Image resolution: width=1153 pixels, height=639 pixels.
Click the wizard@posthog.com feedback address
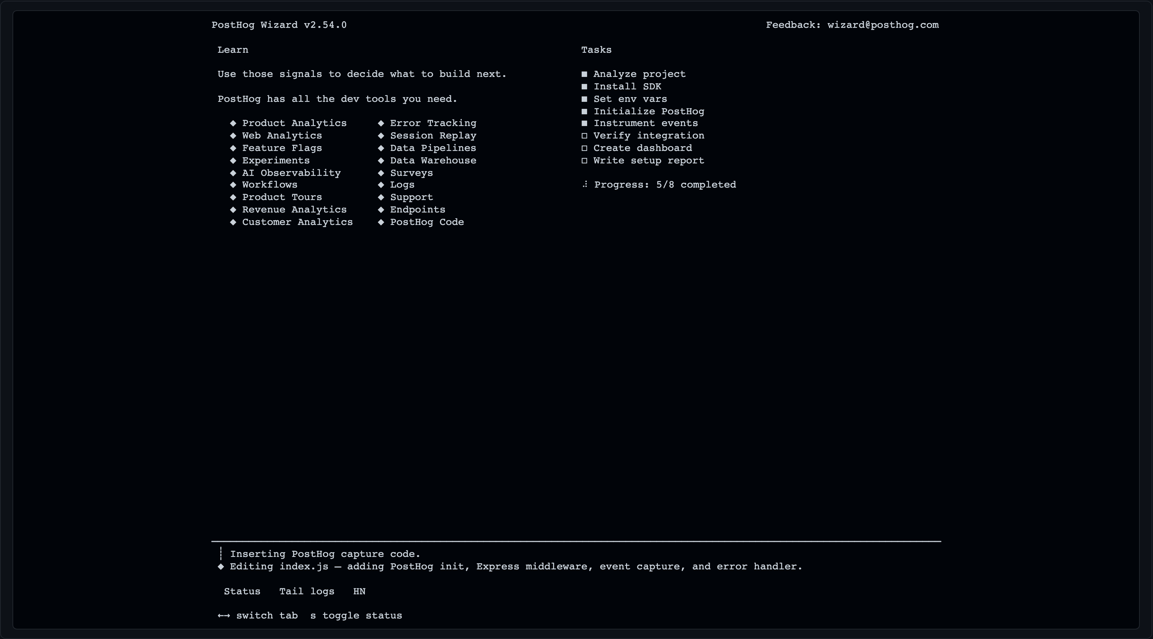tap(883, 25)
